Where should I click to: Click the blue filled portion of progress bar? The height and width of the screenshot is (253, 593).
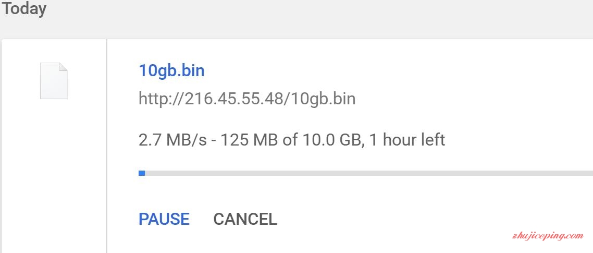point(142,173)
